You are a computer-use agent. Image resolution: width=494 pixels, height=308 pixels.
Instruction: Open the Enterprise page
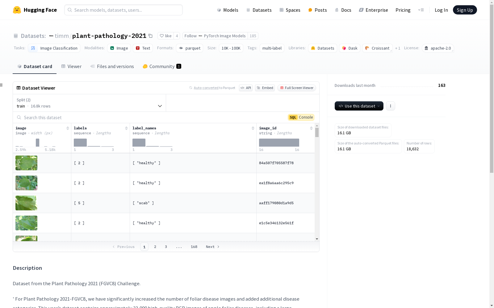point(373,10)
